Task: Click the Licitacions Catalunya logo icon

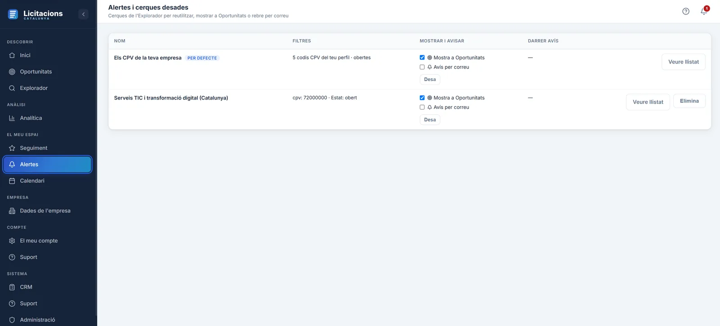Action: coord(13,14)
